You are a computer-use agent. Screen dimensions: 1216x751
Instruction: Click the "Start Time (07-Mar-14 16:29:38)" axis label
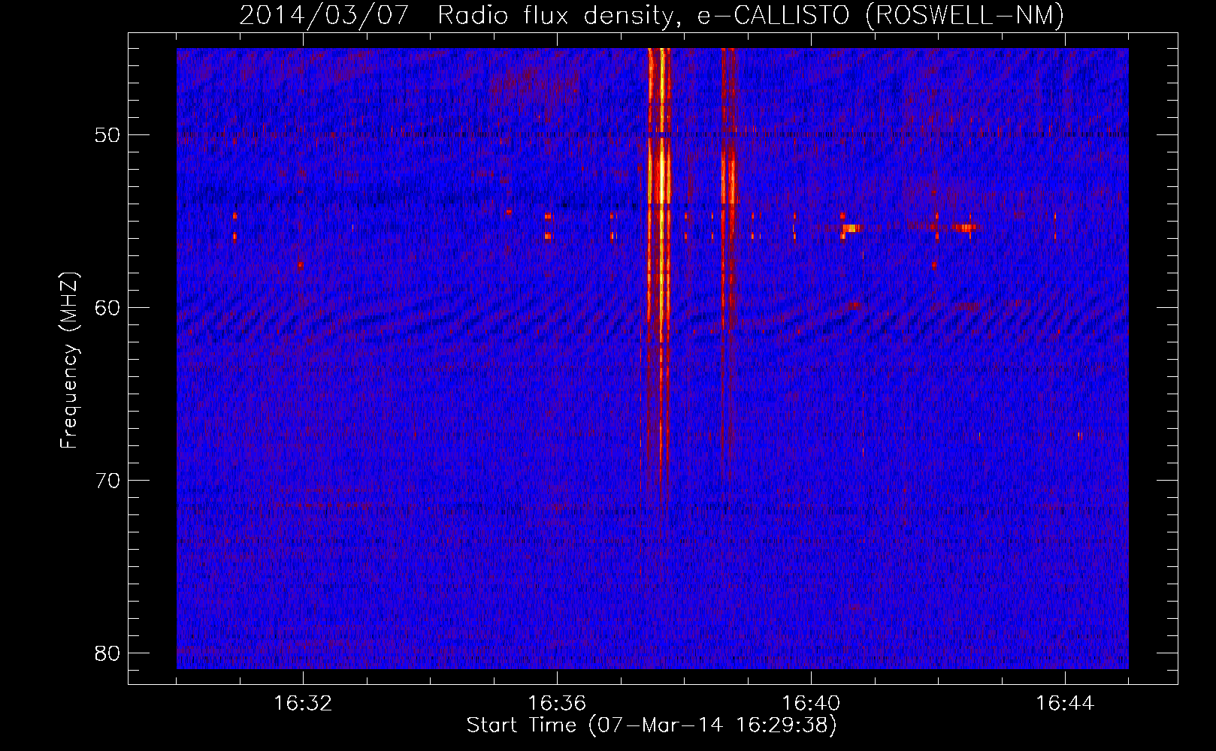click(x=652, y=725)
